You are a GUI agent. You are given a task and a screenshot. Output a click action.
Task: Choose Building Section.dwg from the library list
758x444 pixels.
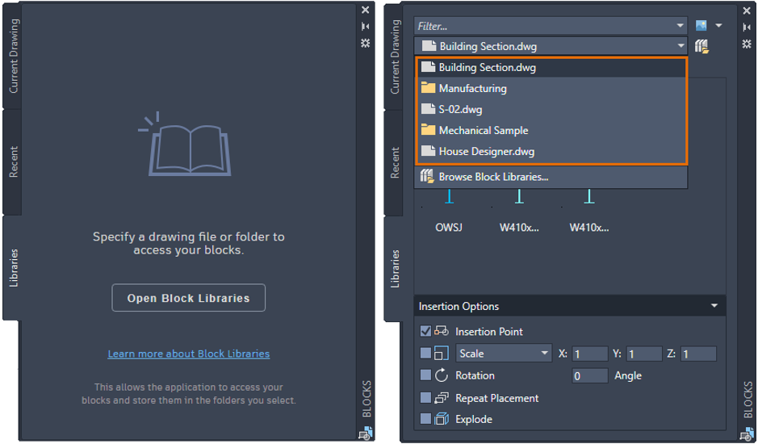click(551, 67)
